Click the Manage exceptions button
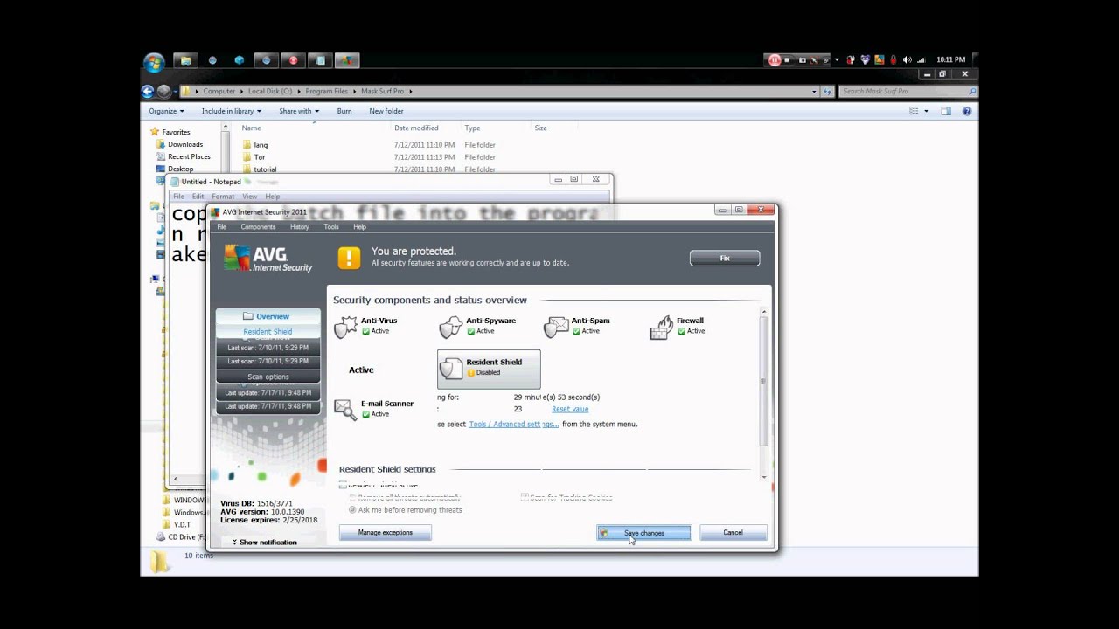 click(x=386, y=533)
